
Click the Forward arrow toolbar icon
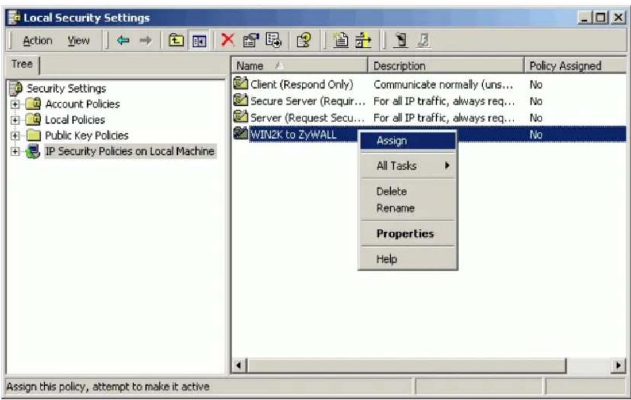click(145, 40)
